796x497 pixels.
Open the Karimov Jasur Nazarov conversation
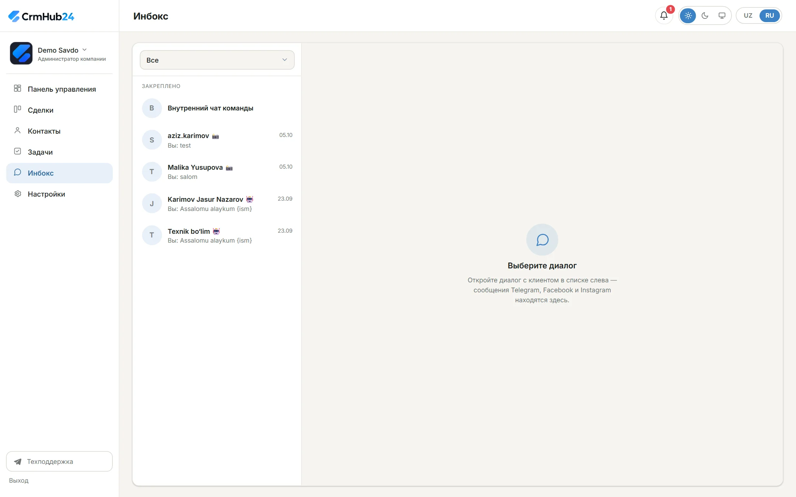click(x=217, y=204)
